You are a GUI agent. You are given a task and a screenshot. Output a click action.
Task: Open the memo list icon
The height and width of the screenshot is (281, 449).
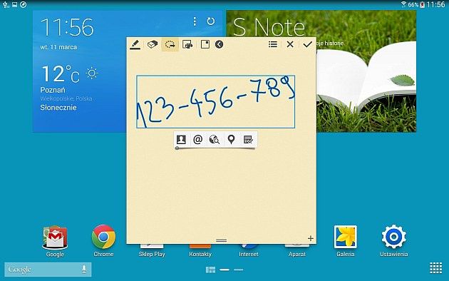272,44
